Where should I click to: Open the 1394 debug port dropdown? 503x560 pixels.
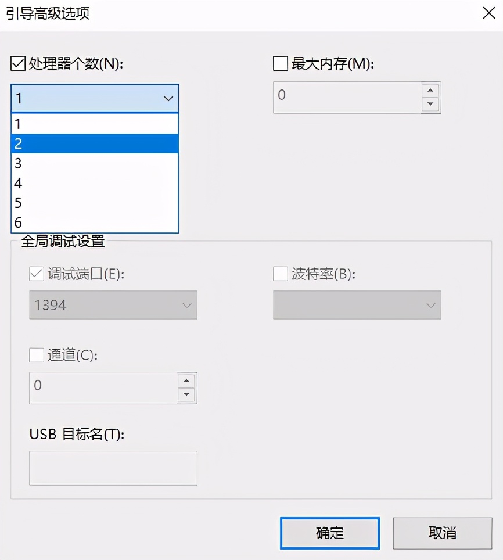click(113, 305)
